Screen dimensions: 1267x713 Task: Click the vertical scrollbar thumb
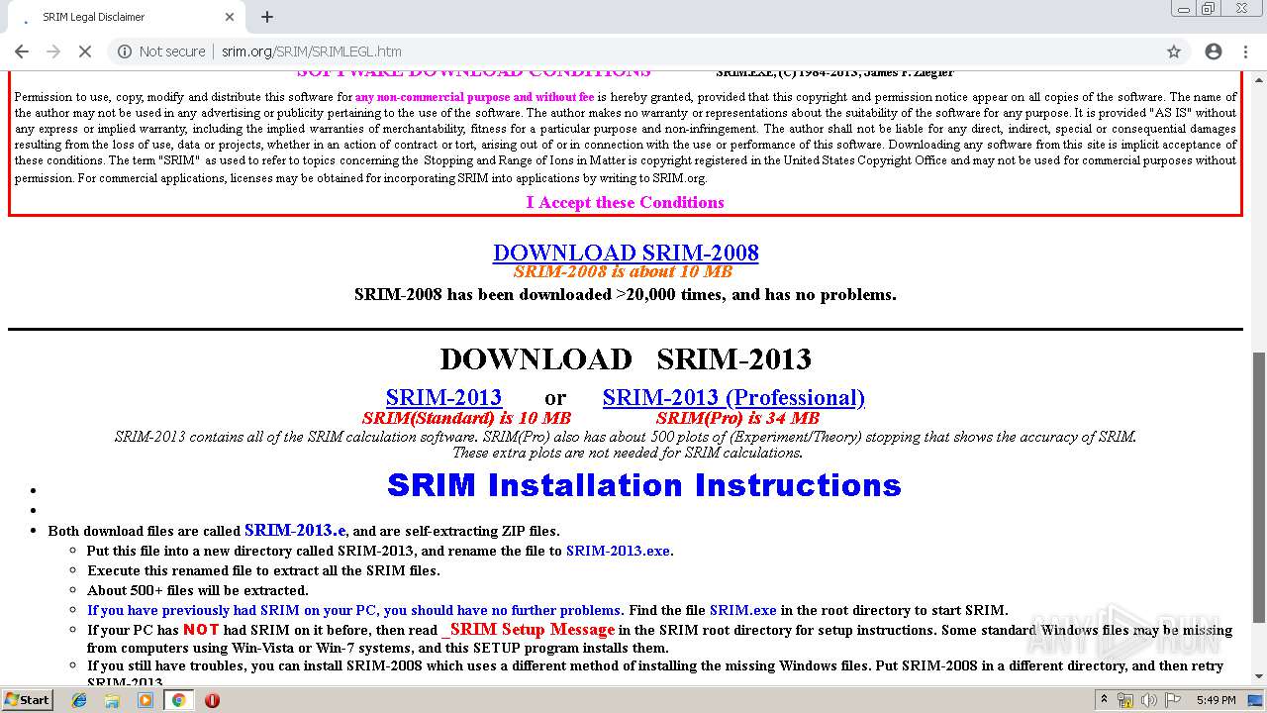(x=1259, y=487)
